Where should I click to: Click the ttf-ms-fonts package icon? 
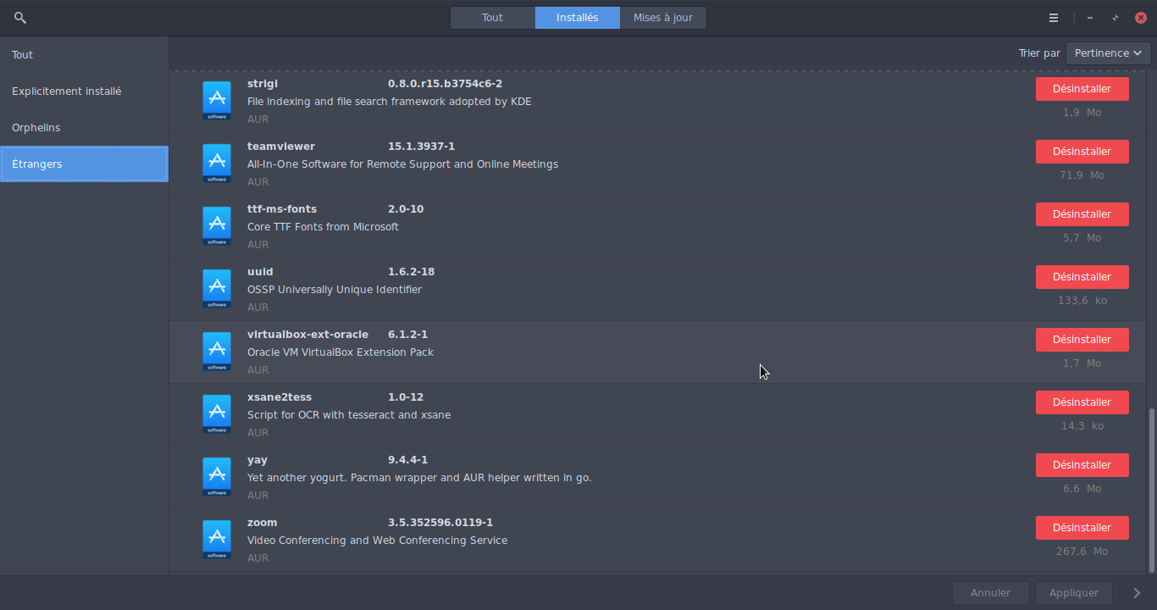coord(217,226)
